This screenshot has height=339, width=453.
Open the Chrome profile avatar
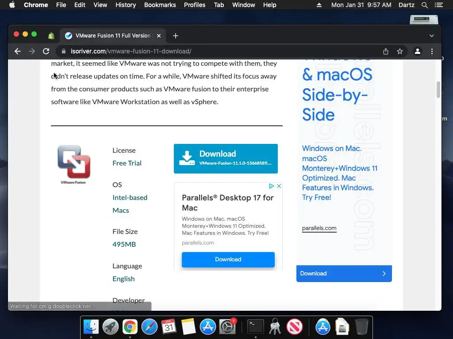[x=418, y=51]
